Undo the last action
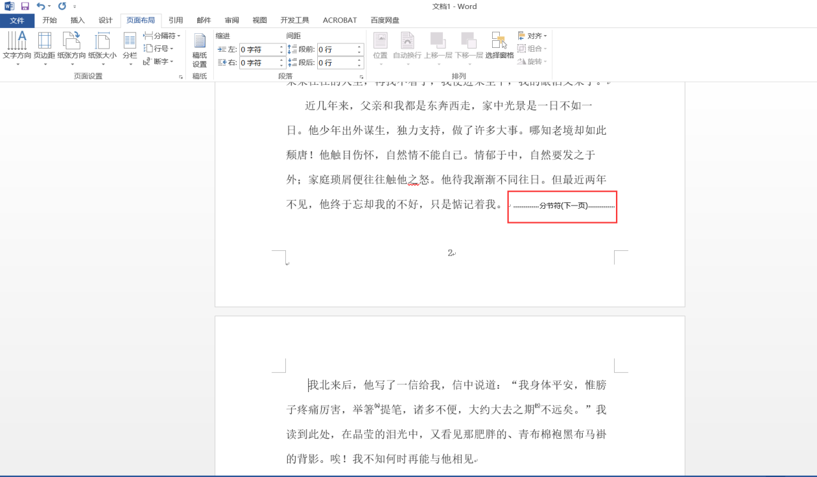Viewport: 817px width, 477px height. coord(41,6)
